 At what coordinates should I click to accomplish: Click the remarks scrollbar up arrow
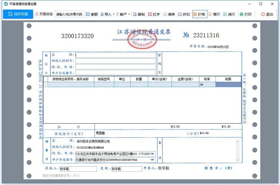(x=237, y=142)
